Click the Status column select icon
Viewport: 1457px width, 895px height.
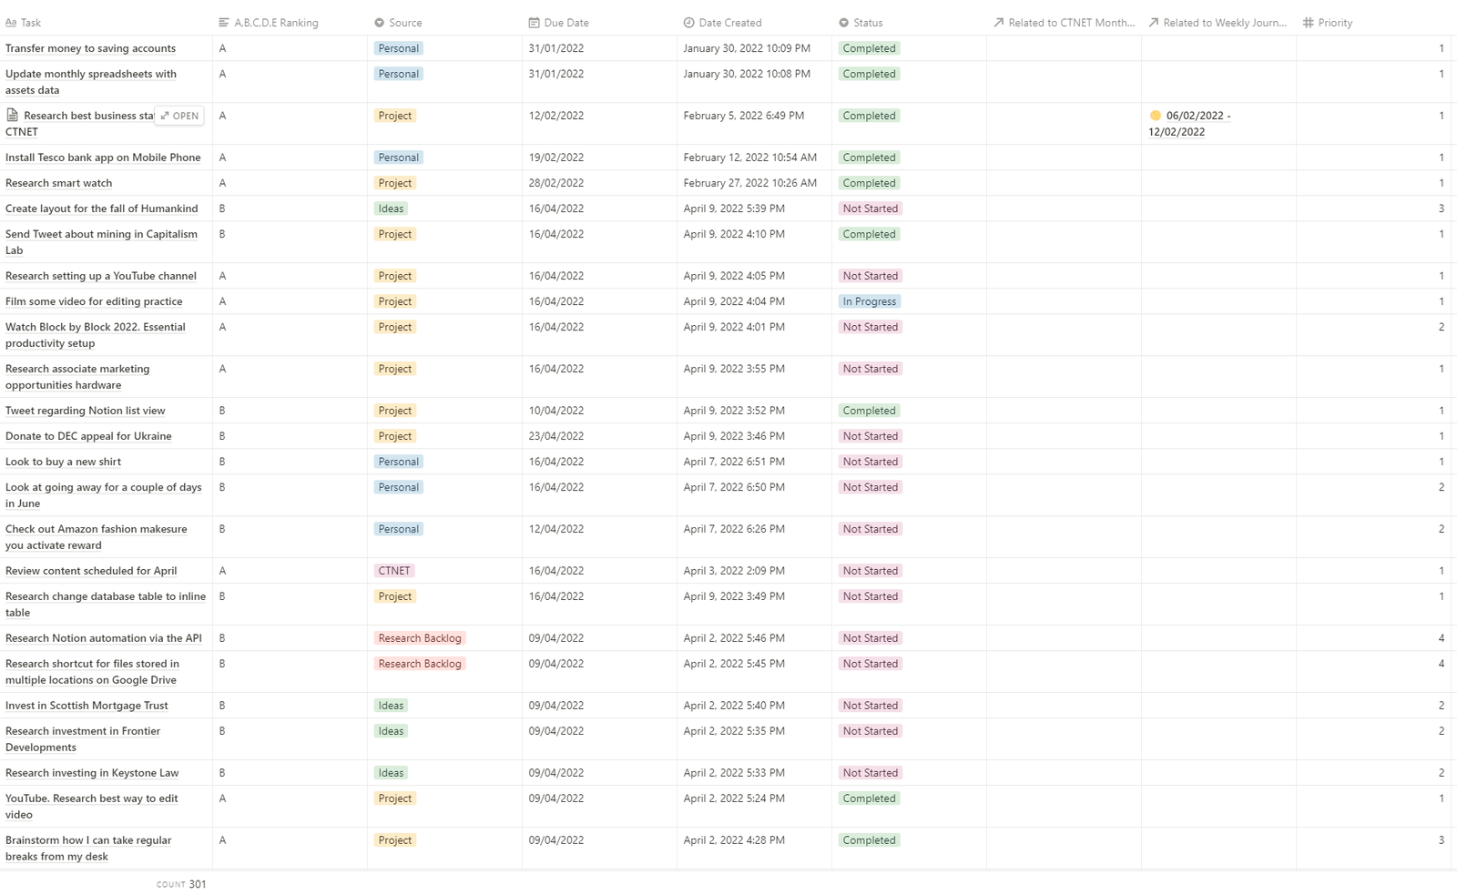pos(843,23)
